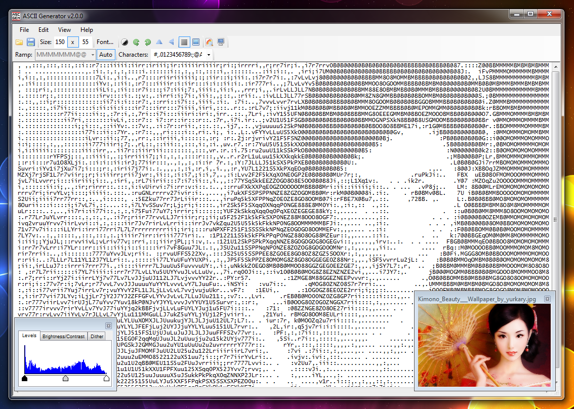Close the Kimono_Beauty image preview panel
The width and height of the screenshot is (574, 409).
pos(547,299)
